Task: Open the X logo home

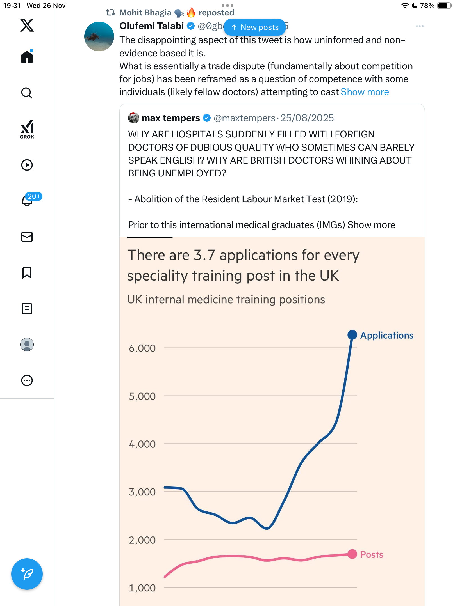Action: pos(27,25)
